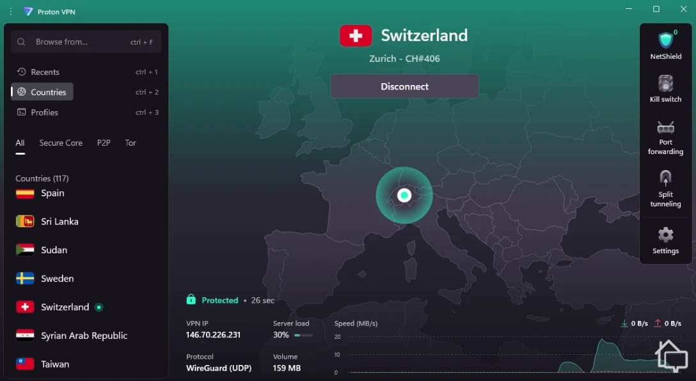Viewport: 696px width, 381px height.
Task: Click the WireGuard (UDP) protocol value
Action: point(218,368)
